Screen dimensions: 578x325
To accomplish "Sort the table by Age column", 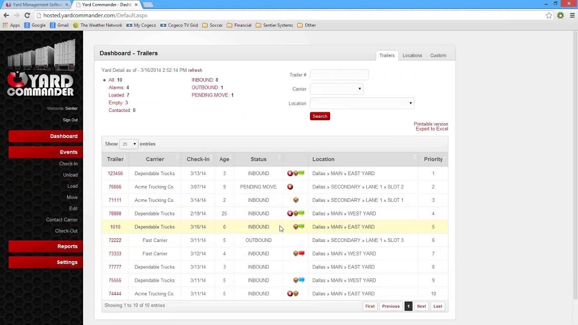I will coord(224,159).
